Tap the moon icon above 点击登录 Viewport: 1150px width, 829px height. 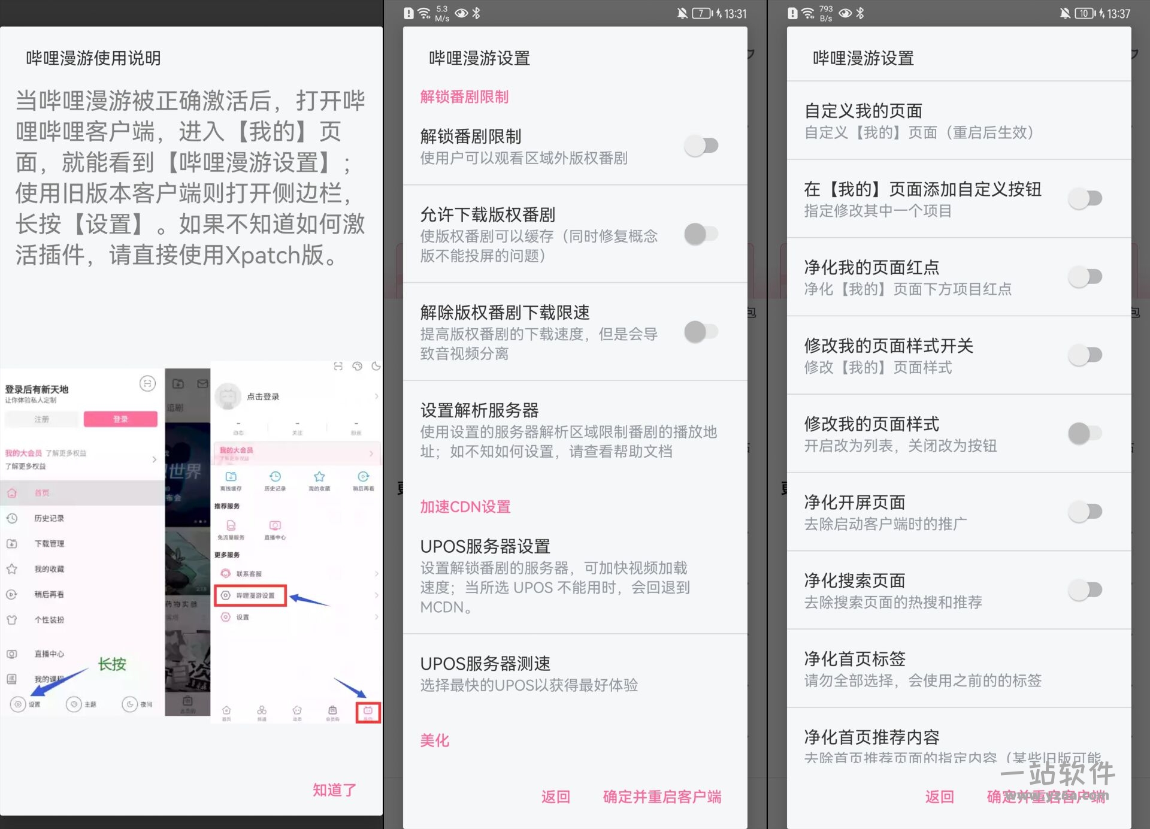(x=376, y=366)
